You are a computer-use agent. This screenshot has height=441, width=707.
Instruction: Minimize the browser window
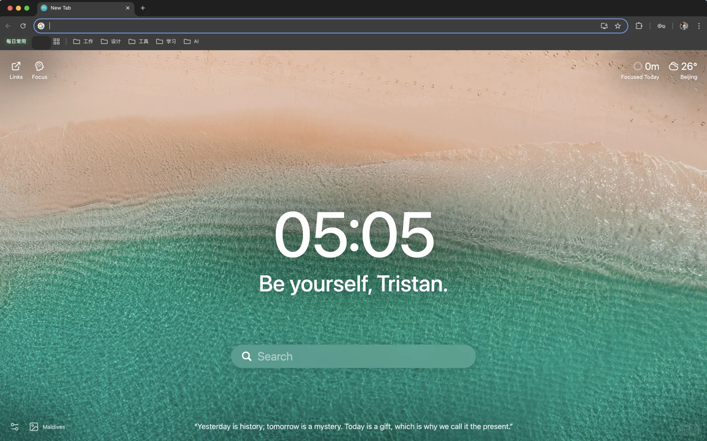click(x=18, y=8)
